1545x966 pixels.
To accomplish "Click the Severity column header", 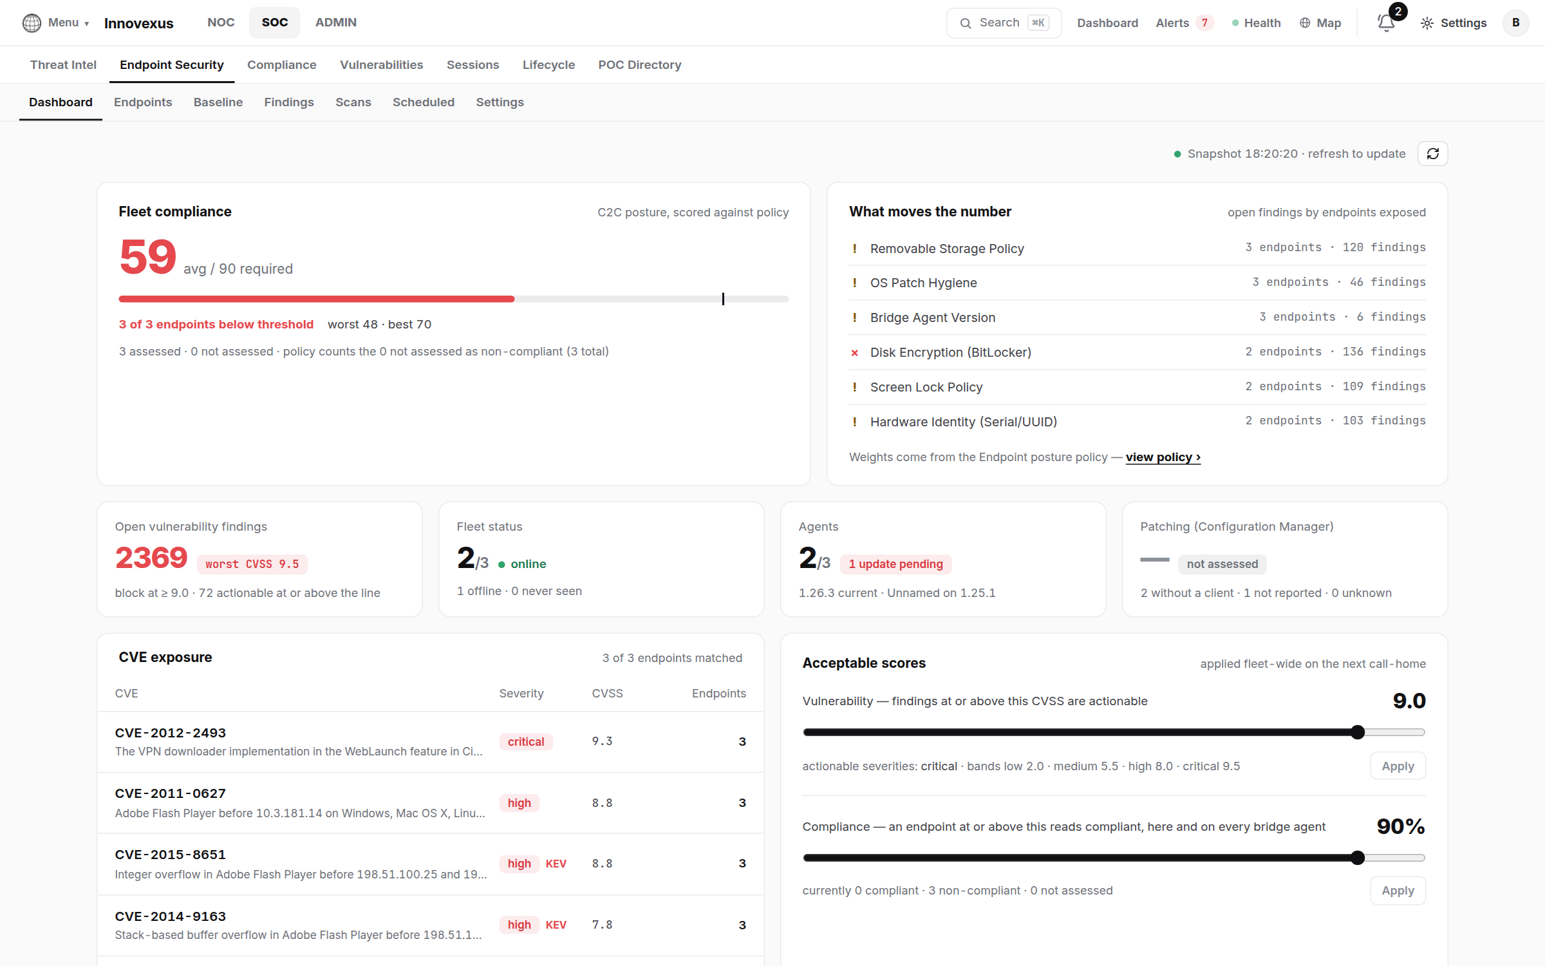I will tap(521, 694).
